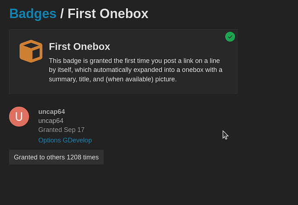Click the "Granted Sep 17" date text
298x205 pixels.
click(61, 130)
